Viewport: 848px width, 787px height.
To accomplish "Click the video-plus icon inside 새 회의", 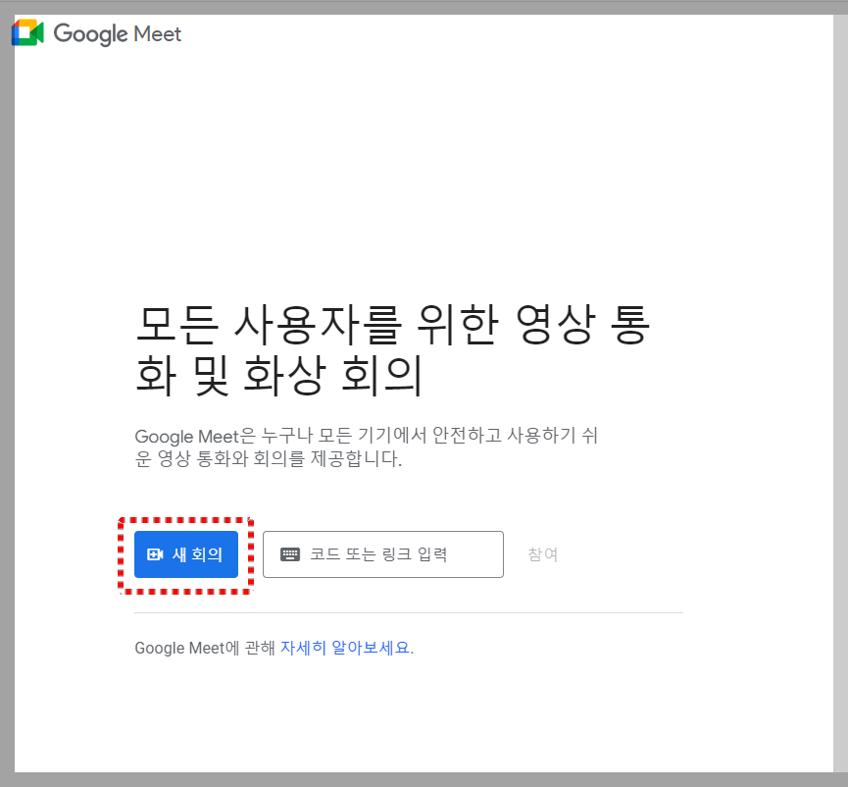I will [x=155, y=554].
